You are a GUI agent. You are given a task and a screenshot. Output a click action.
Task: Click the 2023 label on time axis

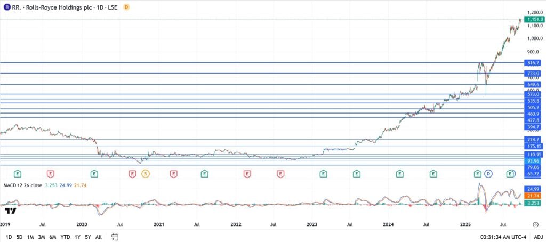pyautogui.click(x=312, y=224)
